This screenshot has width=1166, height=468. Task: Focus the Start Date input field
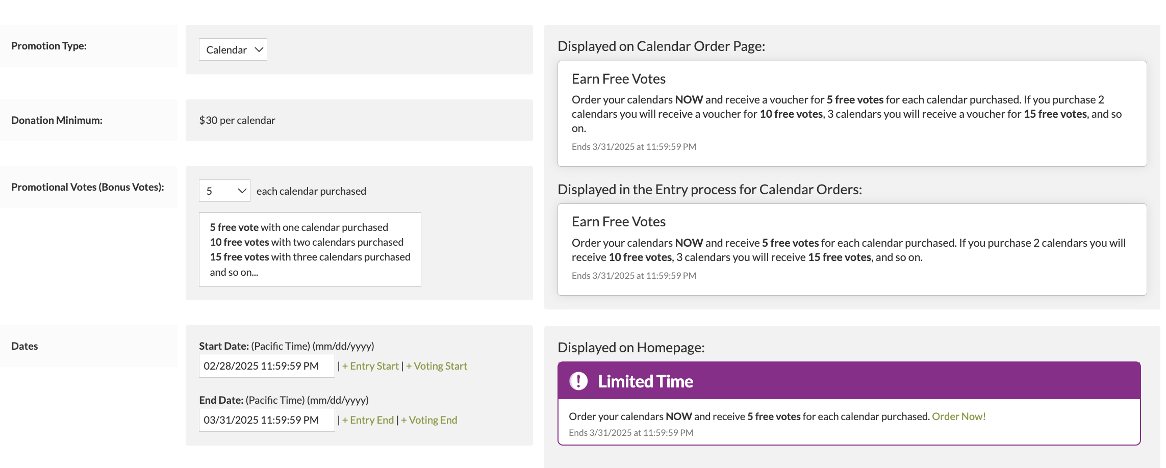[x=266, y=366]
